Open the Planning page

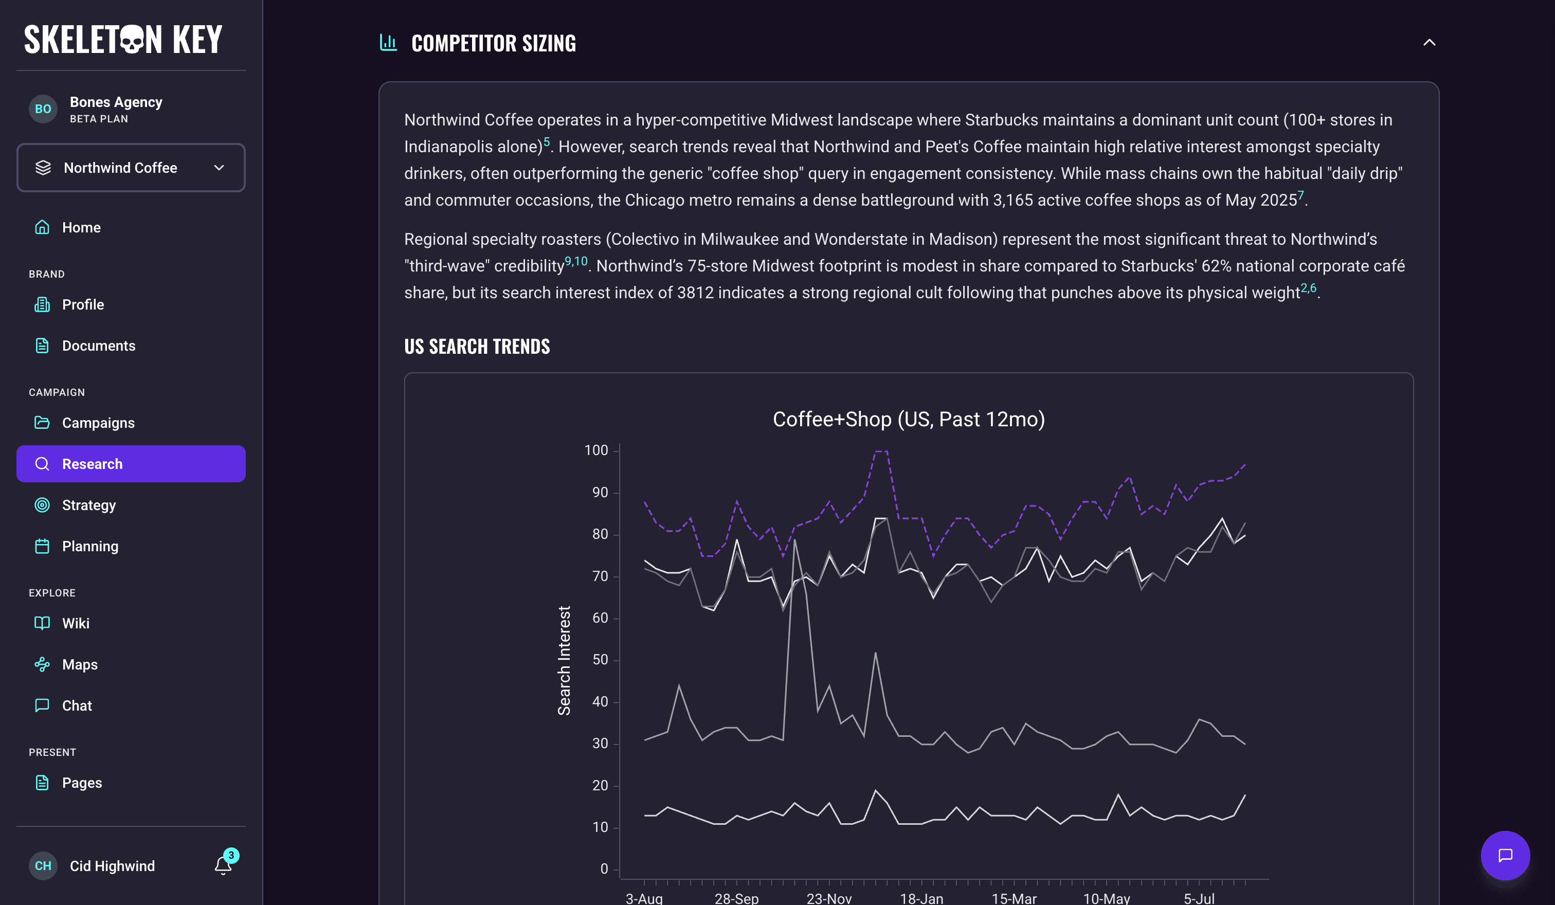pos(131,547)
